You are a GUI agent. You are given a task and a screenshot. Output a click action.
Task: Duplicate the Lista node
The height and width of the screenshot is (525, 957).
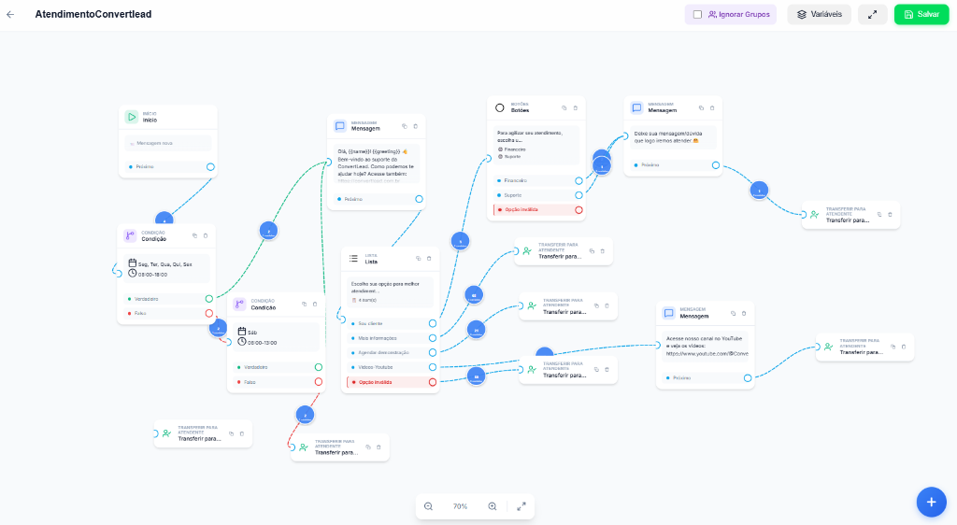coord(418,259)
